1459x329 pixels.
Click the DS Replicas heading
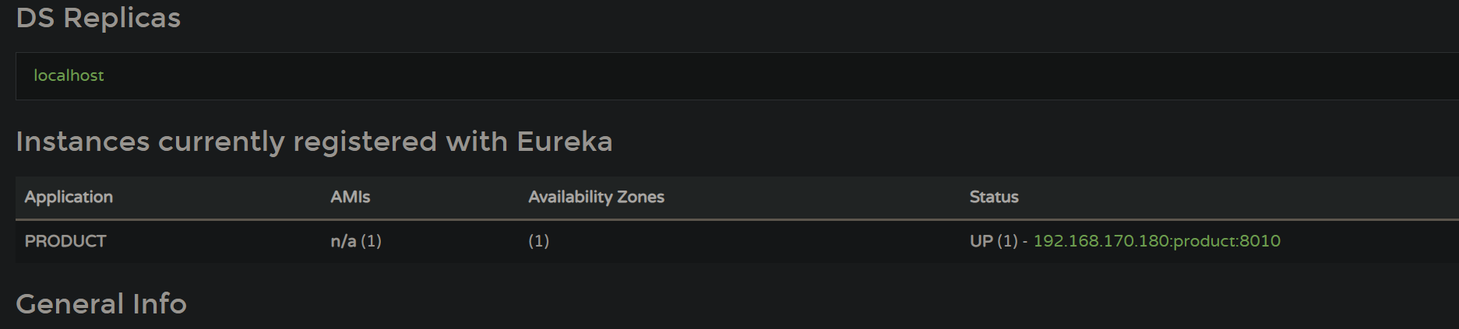[98, 17]
